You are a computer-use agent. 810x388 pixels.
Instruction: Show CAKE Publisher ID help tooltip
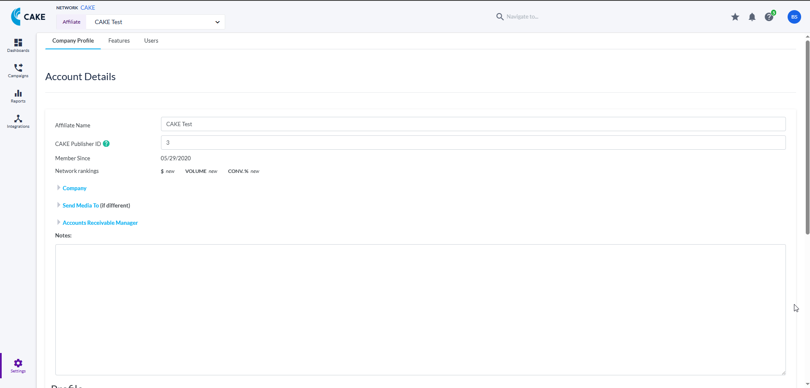point(106,143)
